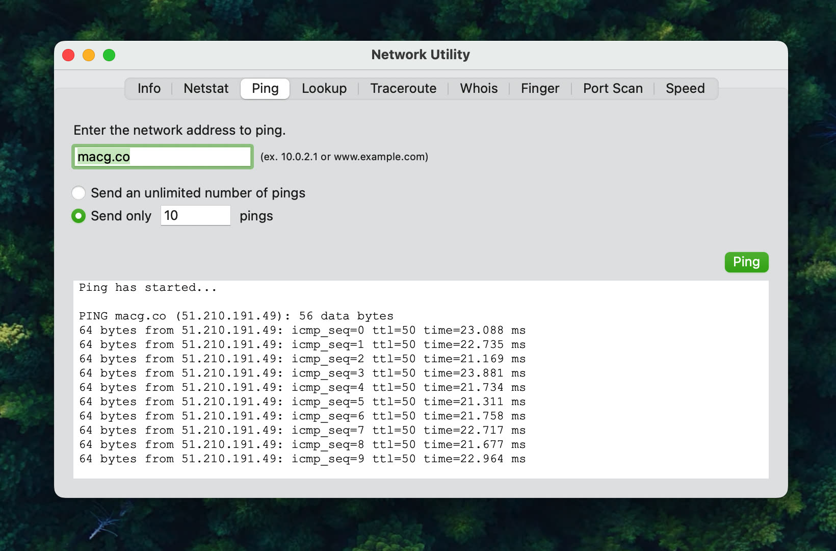Enable unlimited number of pings
This screenshot has width=836, height=551.
79,193
